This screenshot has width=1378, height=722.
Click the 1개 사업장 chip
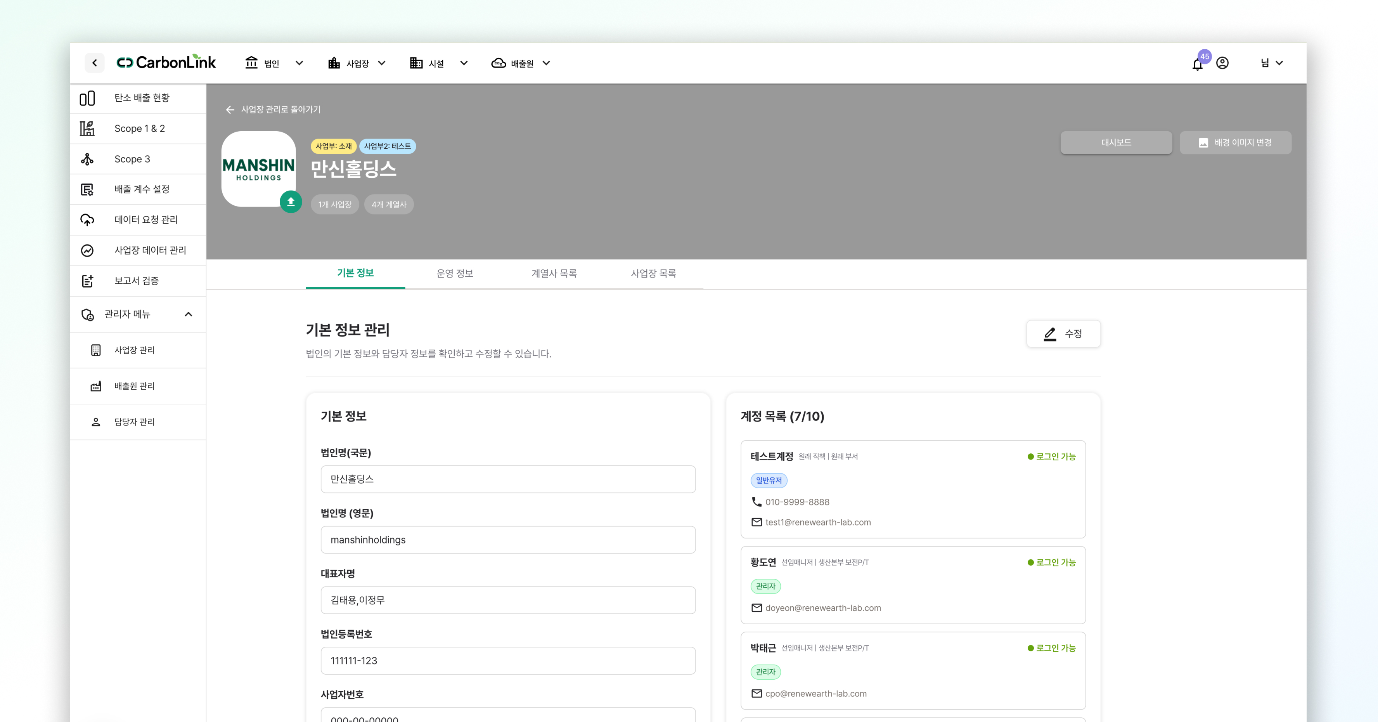pyautogui.click(x=335, y=205)
